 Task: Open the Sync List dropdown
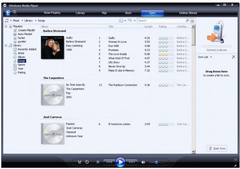(x=205, y=57)
